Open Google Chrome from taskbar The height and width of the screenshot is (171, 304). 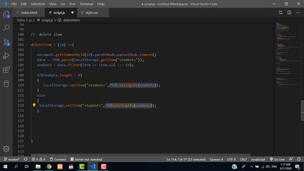pyautogui.click(x=49, y=167)
